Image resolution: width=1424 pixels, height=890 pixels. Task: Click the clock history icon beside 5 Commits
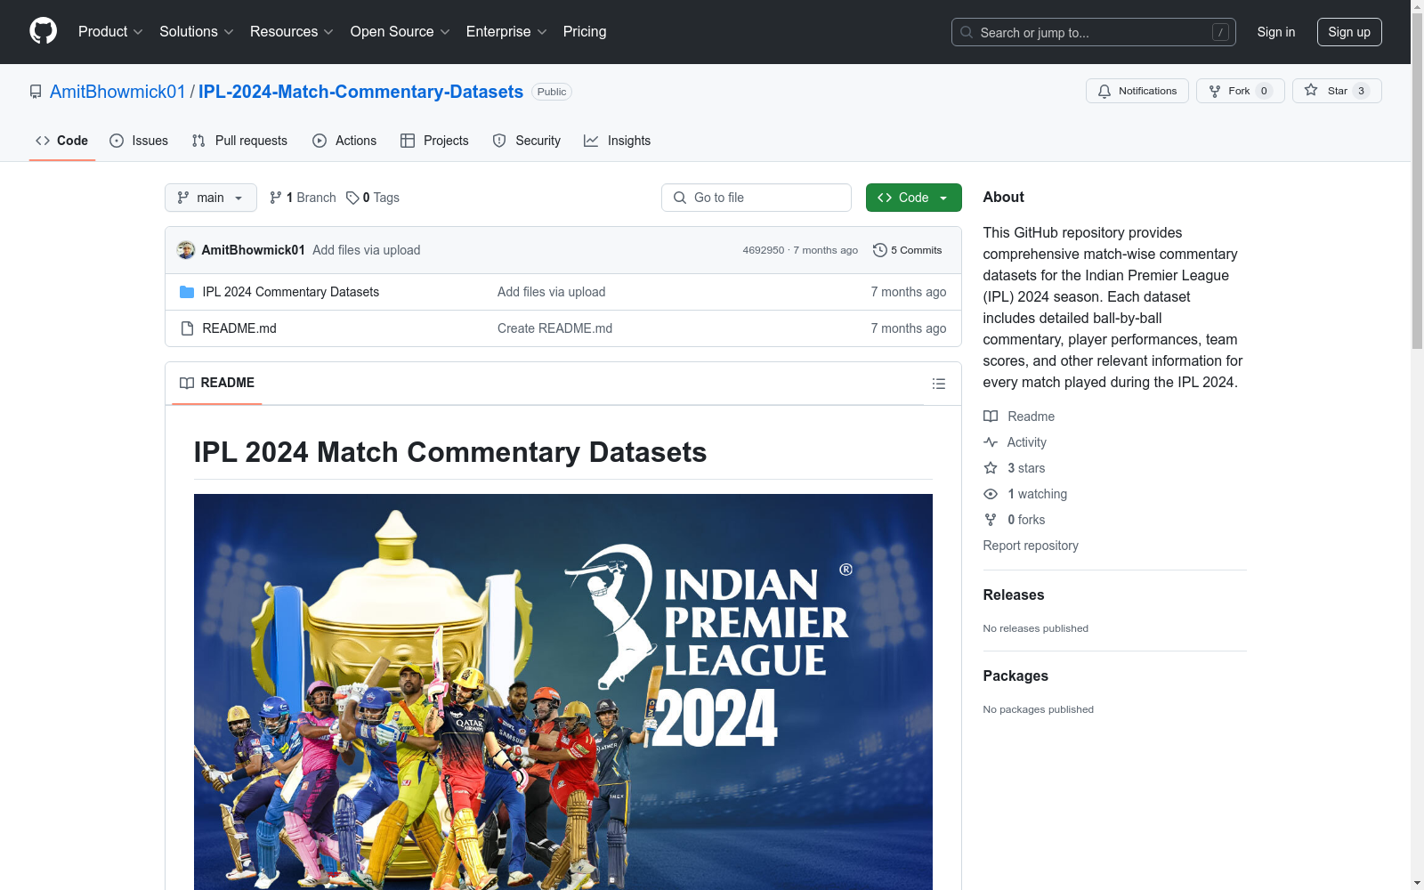(x=880, y=250)
